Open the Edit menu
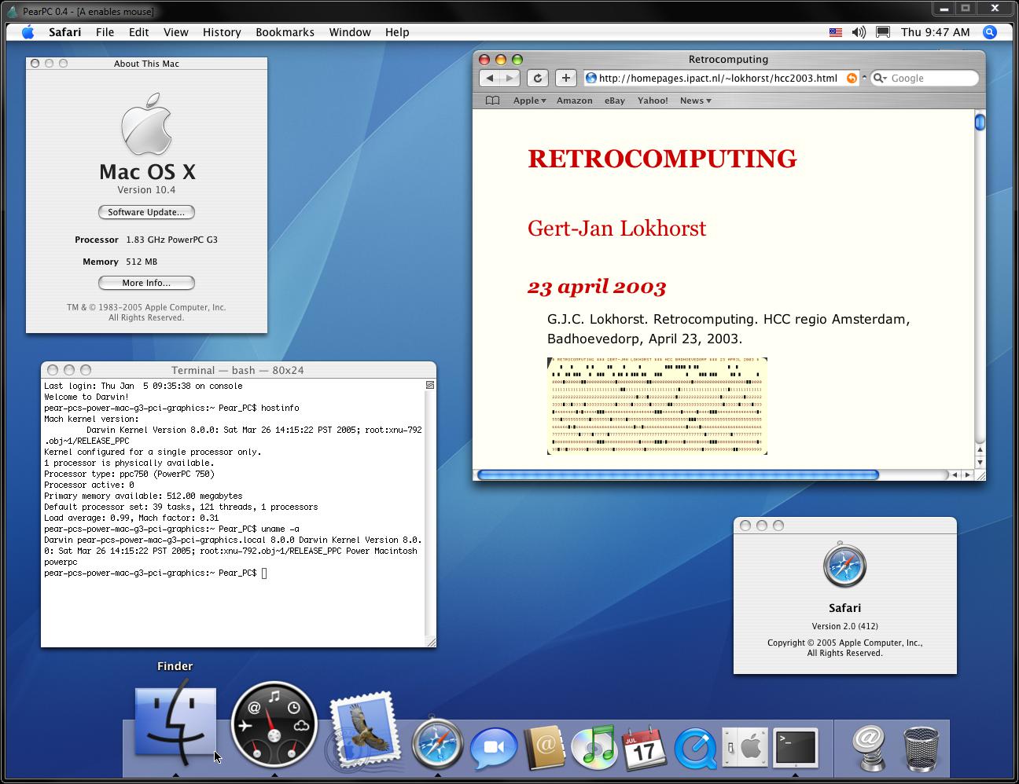1019x784 pixels. [139, 32]
